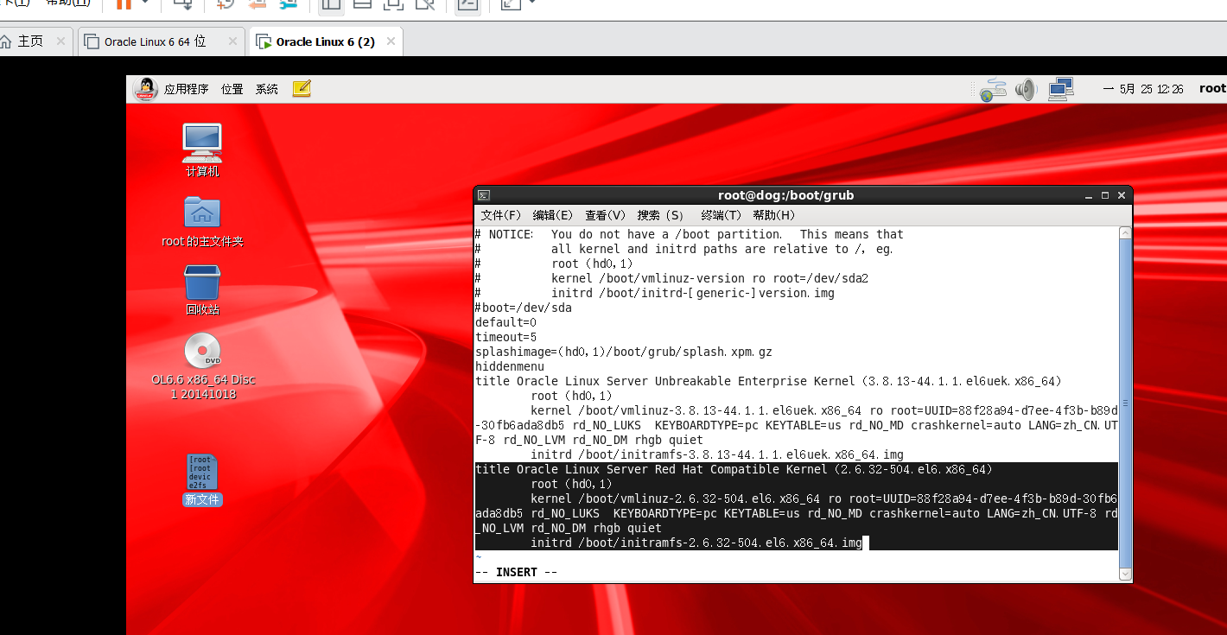Take a new snapshot of the VM
The width and height of the screenshot is (1227, 635).
(x=224, y=6)
